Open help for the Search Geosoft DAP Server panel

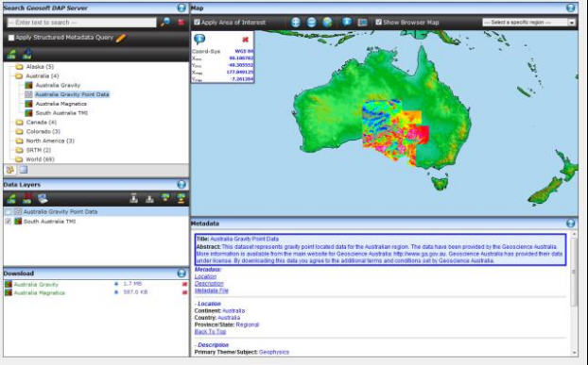click(x=182, y=8)
